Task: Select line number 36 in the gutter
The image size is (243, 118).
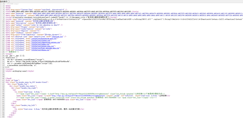Action: pyautogui.click(x=3, y=71)
